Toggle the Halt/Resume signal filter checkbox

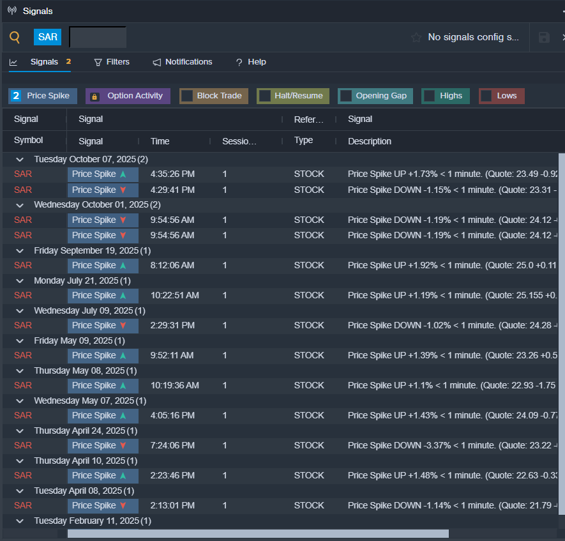[264, 96]
